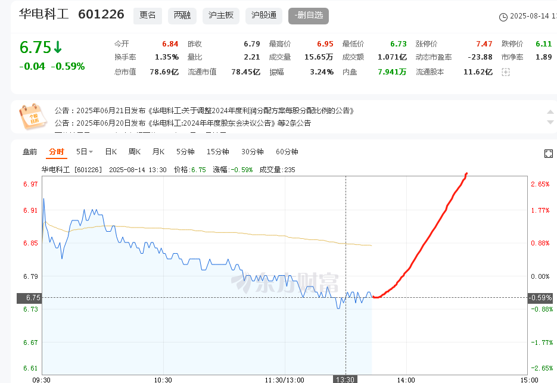
Task: Click the 量比 value 2.21
Action: click(x=252, y=57)
